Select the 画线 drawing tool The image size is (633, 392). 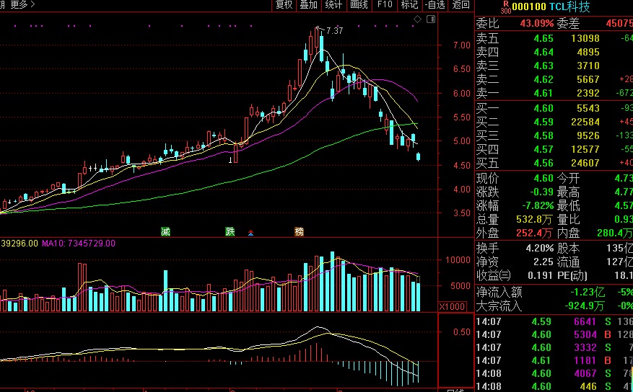click(359, 5)
